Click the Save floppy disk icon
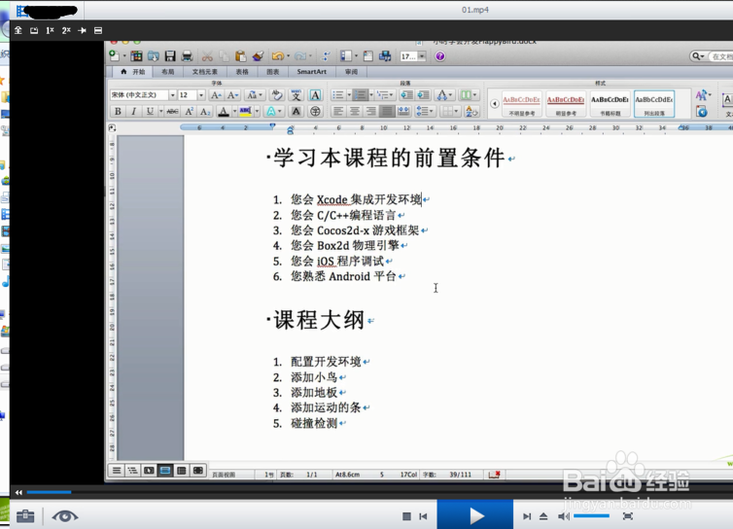The height and width of the screenshot is (529, 733). click(170, 56)
